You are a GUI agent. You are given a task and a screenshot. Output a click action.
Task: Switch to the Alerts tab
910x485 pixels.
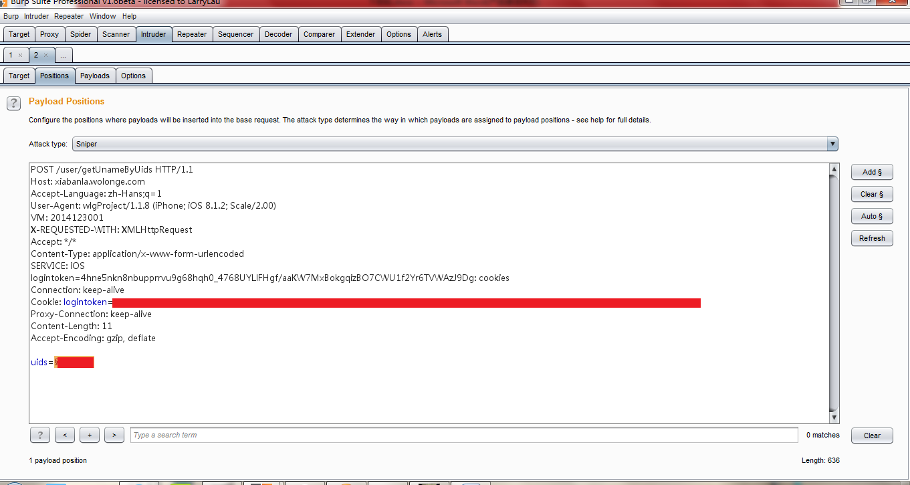point(433,34)
